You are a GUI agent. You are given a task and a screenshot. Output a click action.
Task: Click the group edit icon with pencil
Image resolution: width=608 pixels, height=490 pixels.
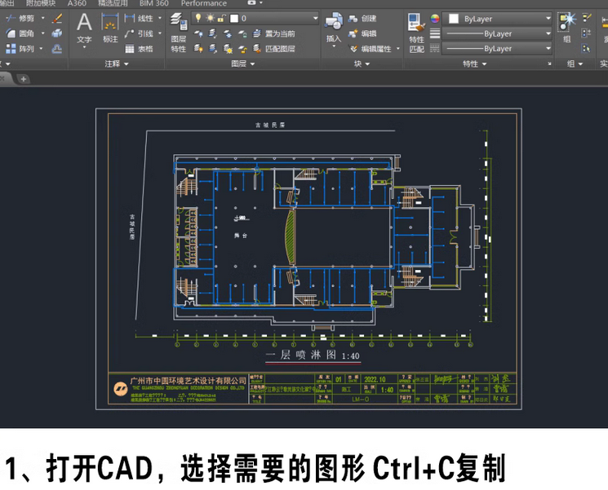pyautogui.click(x=587, y=18)
